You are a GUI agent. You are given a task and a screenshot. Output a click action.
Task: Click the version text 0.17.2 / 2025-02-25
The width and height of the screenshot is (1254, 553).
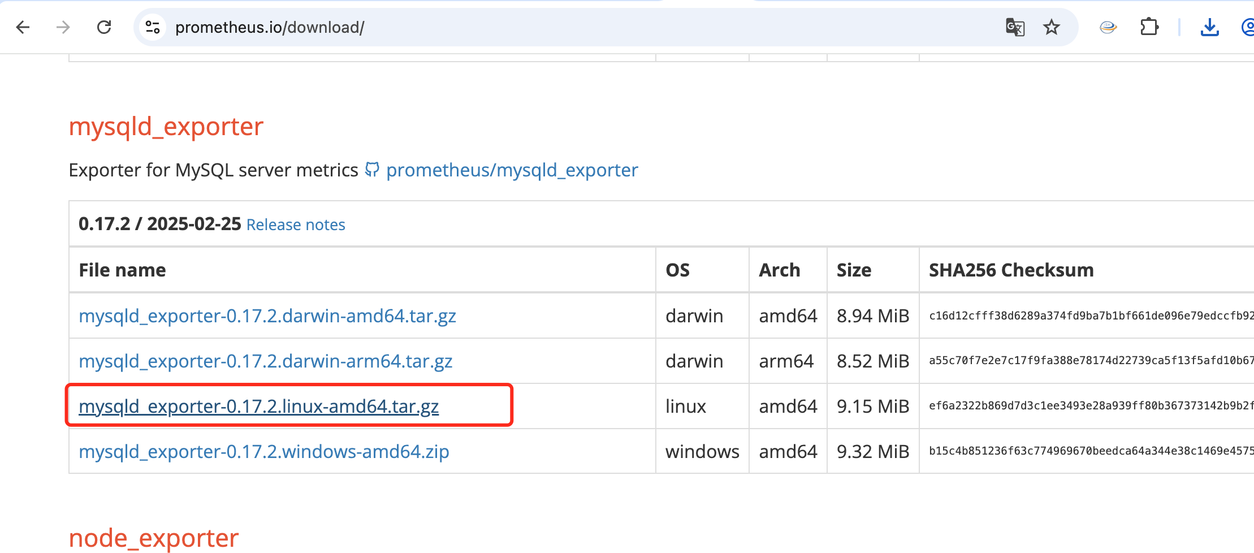point(160,224)
